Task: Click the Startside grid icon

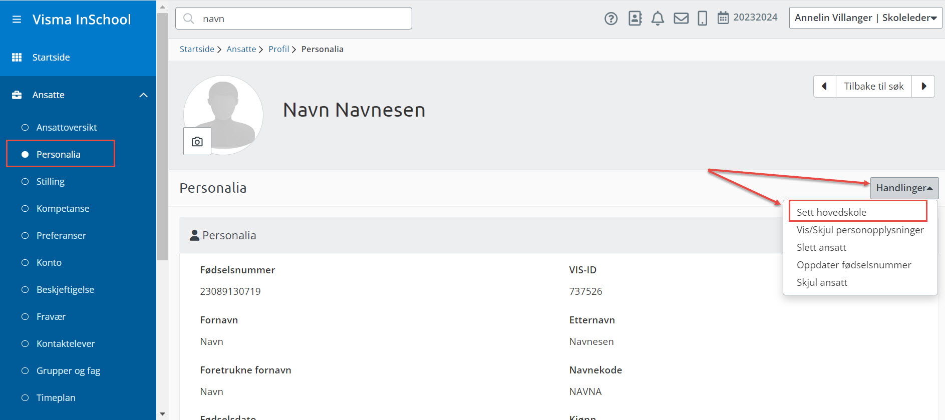Action: click(x=17, y=57)
